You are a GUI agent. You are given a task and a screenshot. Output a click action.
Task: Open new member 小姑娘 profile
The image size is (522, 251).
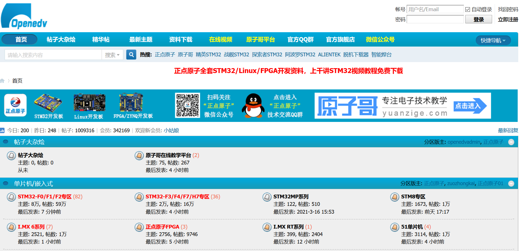pyautogui.click(x=171, y=131)
